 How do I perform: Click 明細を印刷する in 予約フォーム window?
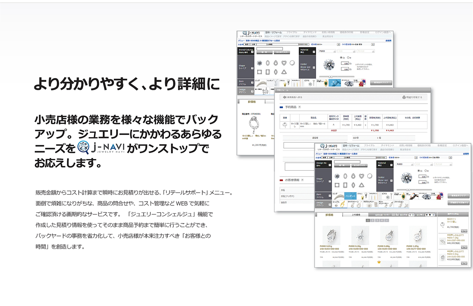click(412, 98)
